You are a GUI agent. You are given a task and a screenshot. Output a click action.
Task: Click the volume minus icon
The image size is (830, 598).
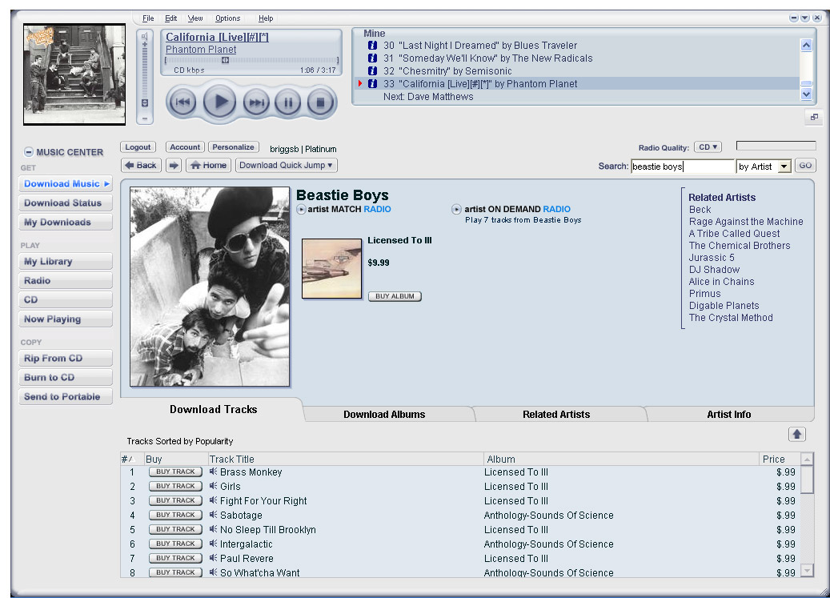pos(145,118)
